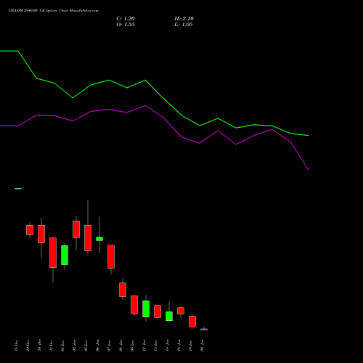
Task: Click the '06 Jan' date label
Action: (x=97, y=346)
